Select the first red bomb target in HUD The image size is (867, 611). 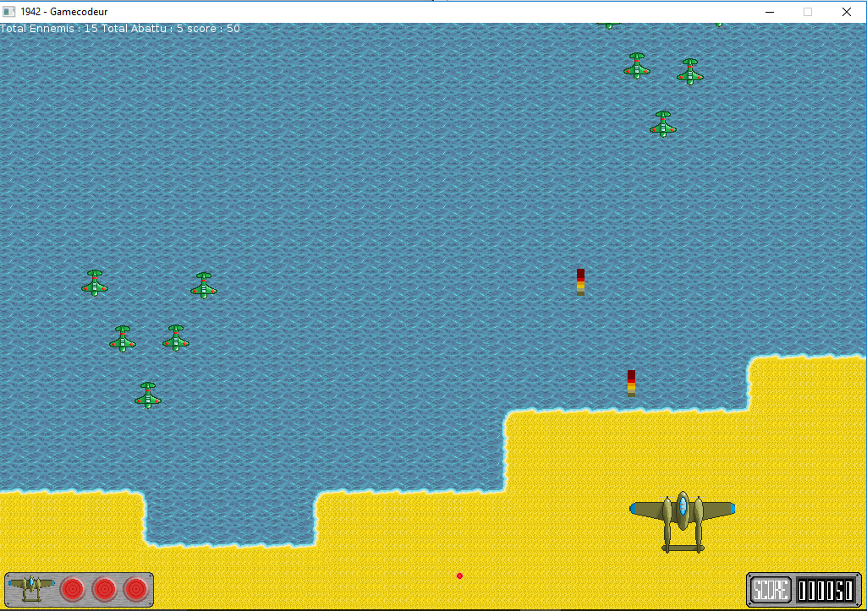[73, 590]
